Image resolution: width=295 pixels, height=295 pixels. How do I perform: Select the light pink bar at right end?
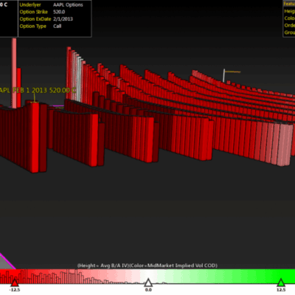[x=285, y=145]
